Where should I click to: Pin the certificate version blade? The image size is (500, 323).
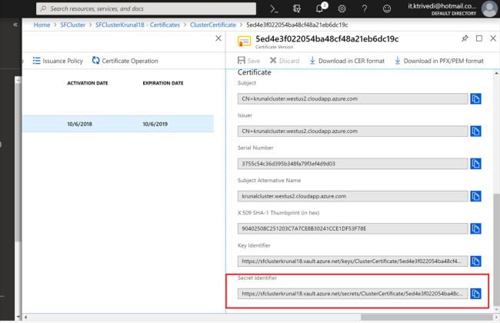[x=465, y=38]
